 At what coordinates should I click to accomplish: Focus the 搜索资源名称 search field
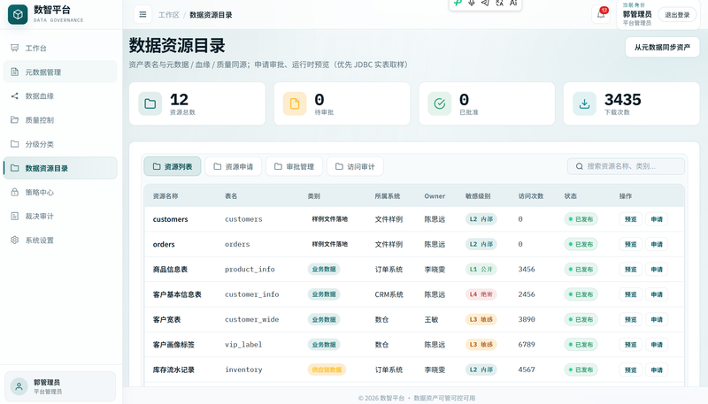[626, 166]
